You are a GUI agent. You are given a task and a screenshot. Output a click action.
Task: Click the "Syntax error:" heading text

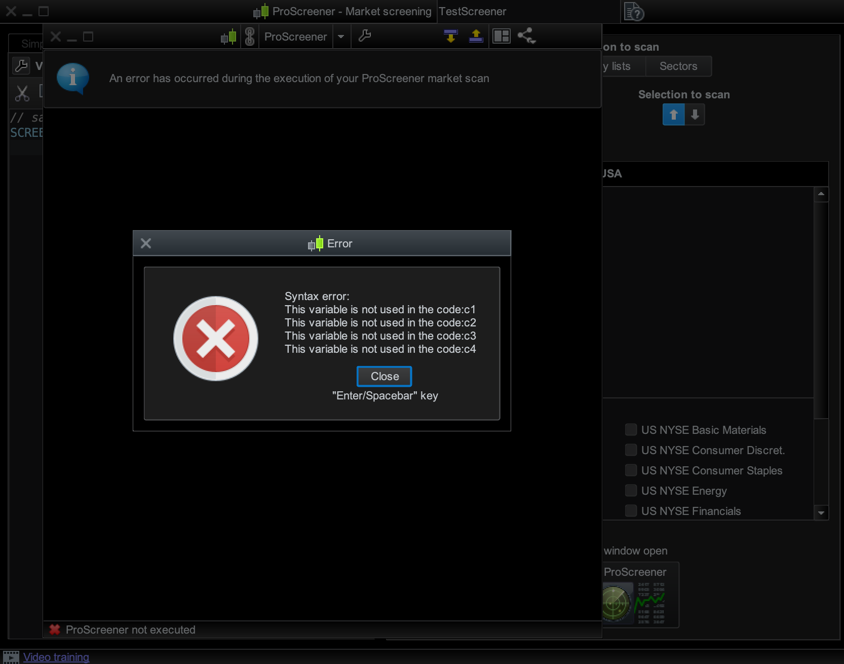(x=317, y=296)
